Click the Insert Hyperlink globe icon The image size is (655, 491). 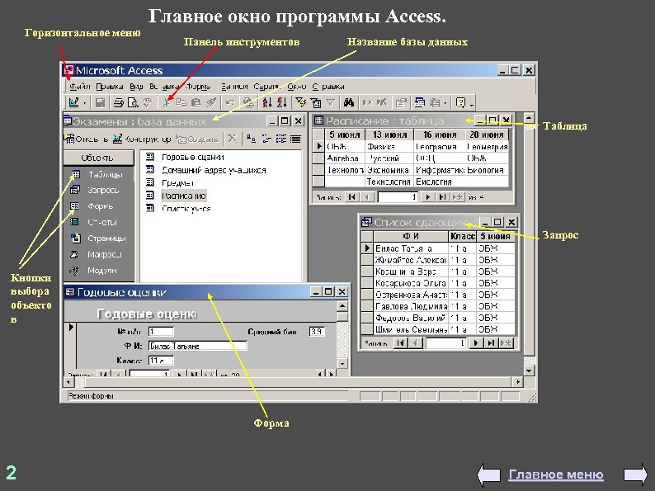(x=248, y=102)
